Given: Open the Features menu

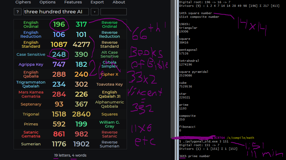Looking at the screenshot, I should [73, 2].
